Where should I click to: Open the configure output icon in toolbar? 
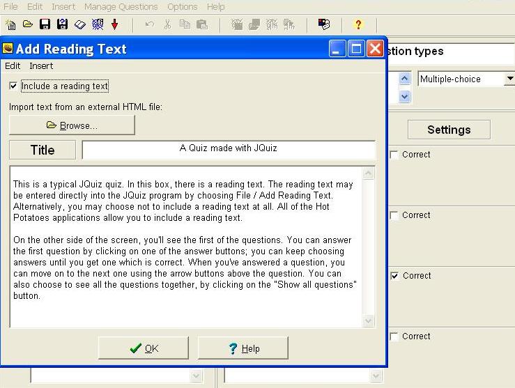pos(324,24)
